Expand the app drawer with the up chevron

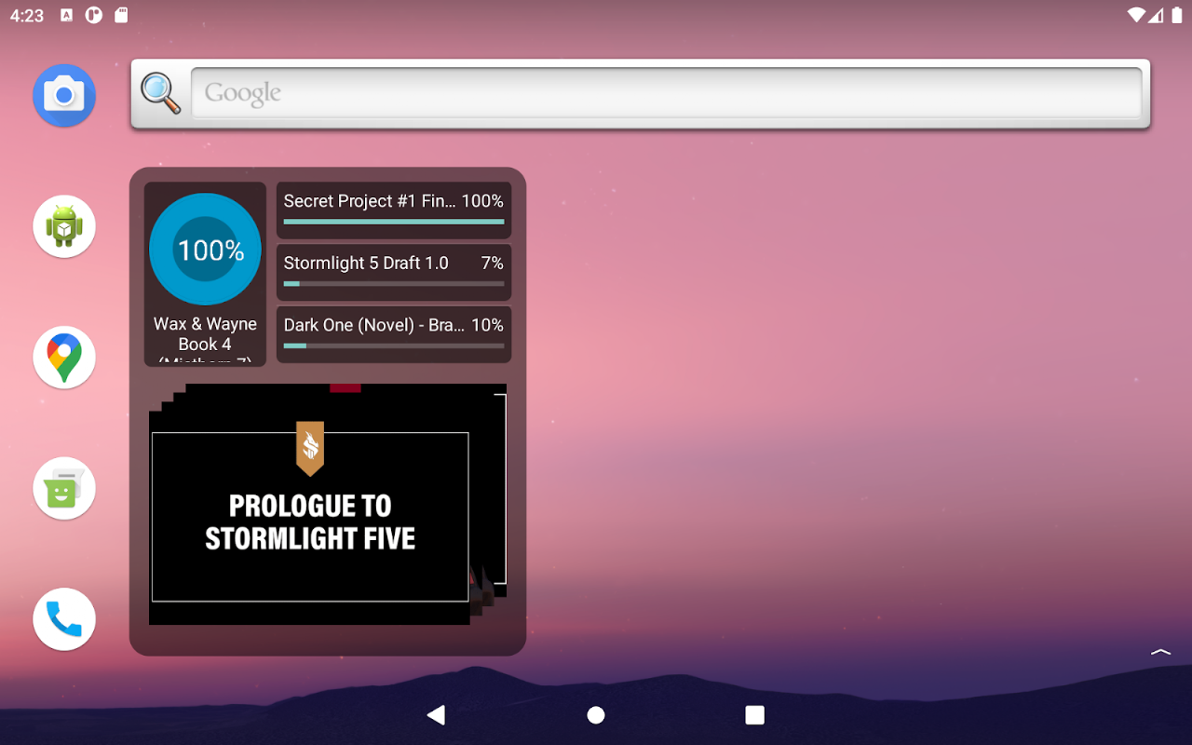pos(1160,652)
